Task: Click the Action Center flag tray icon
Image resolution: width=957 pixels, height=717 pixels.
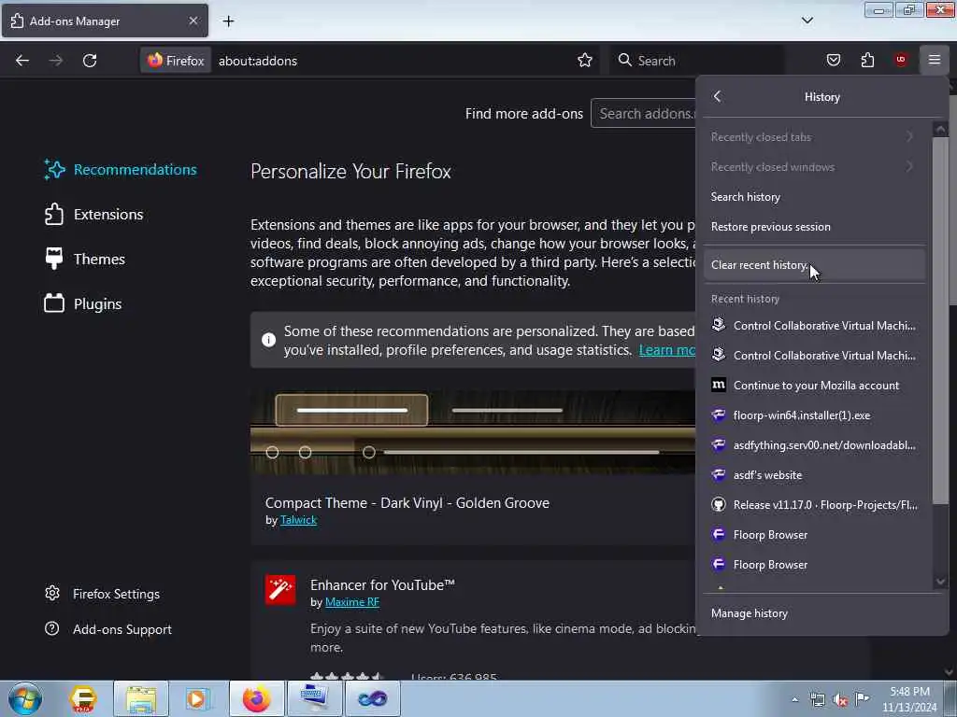Action: pyautogui.click(x=862, y=698)
